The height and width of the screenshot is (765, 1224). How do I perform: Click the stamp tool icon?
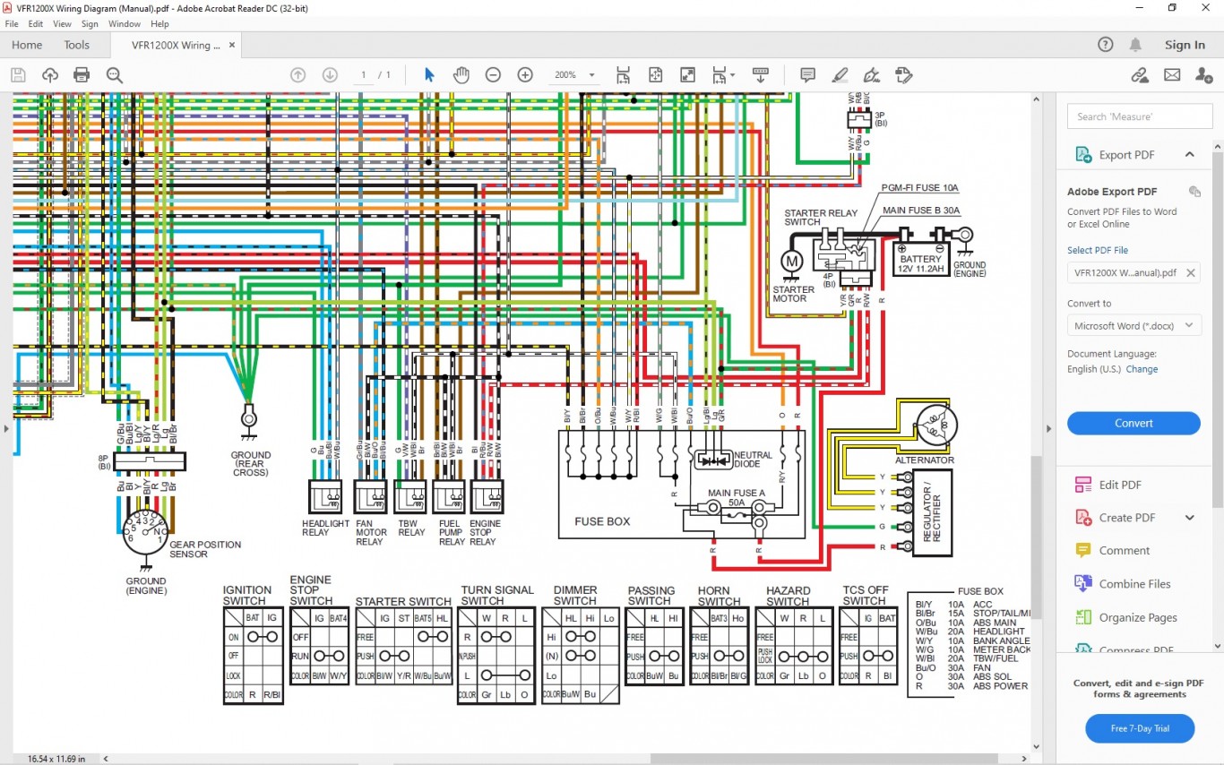point(903,75)
